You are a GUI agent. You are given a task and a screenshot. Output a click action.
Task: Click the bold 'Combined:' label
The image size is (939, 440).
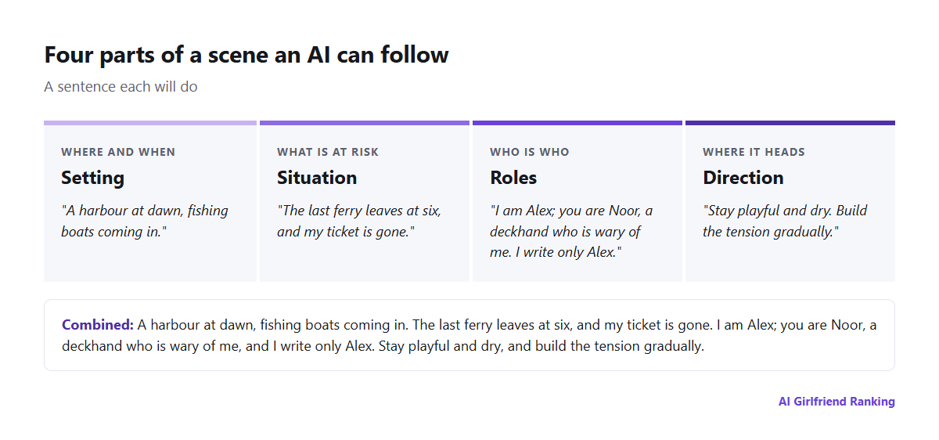tap(98, 325)
